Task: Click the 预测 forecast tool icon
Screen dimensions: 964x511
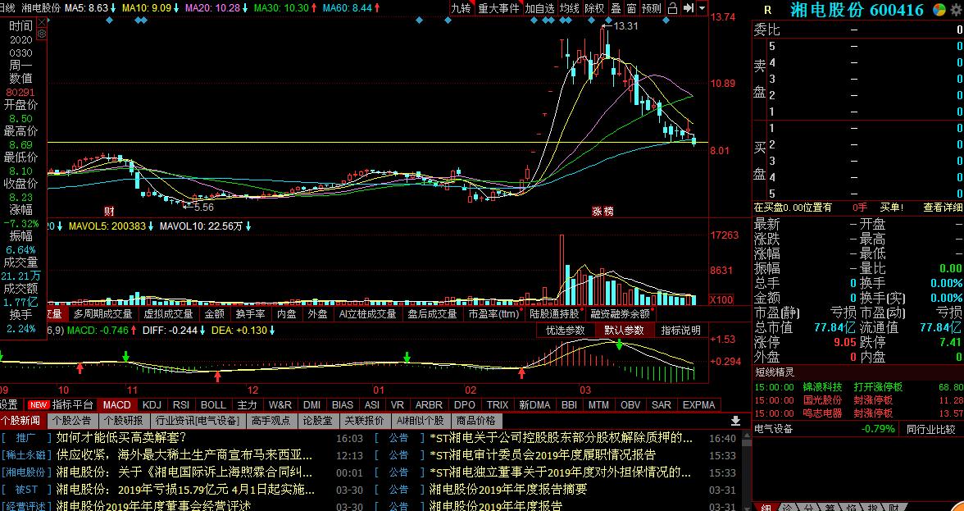Action: (x=651, y=9)
